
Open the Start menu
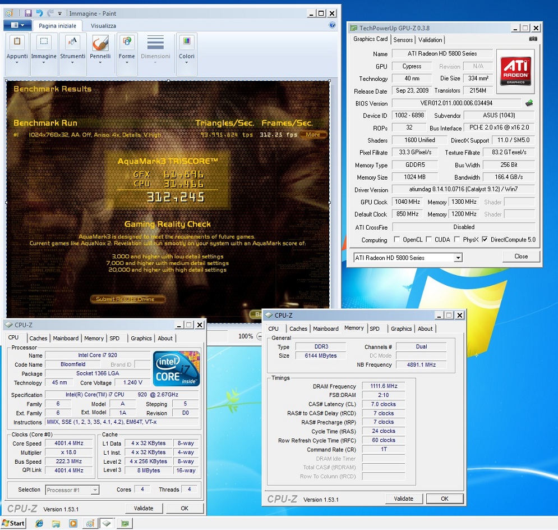pyautogui.click(x=13, y=523)
